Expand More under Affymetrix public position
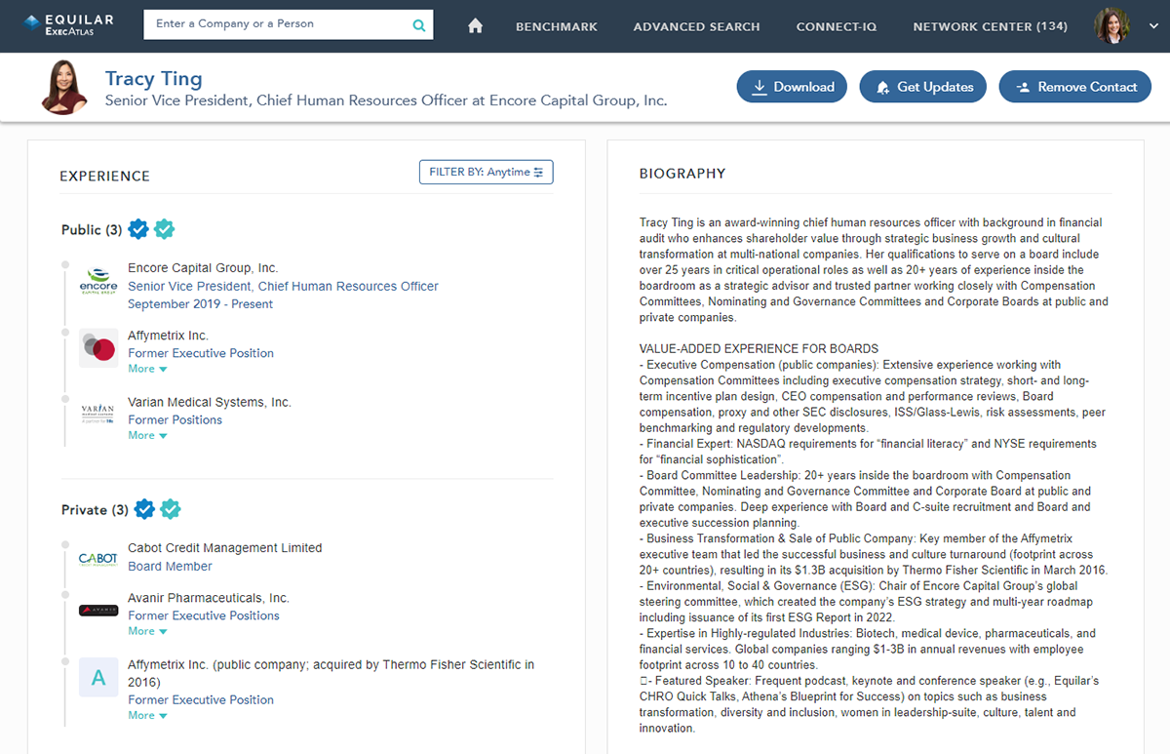1170x754 pixels. (147, 370)
